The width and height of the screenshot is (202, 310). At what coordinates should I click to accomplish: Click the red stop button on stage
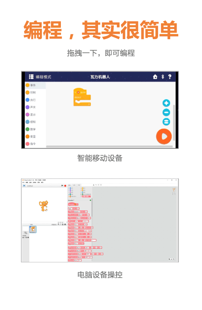65,186
